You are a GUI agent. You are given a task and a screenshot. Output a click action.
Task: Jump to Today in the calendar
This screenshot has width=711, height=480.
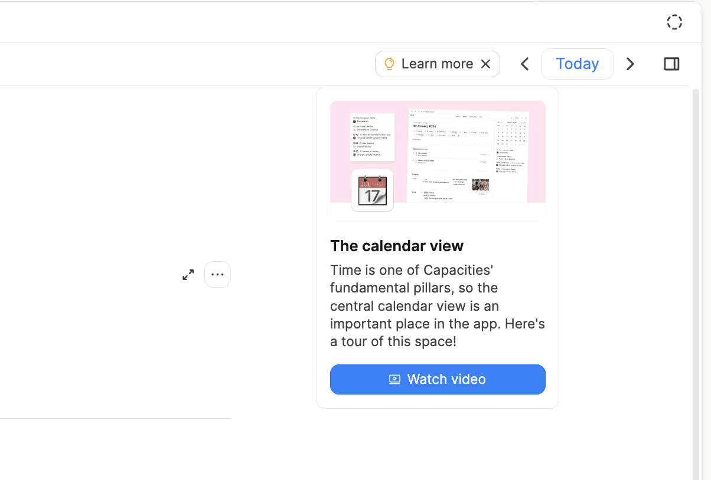[x=577, y=64]
